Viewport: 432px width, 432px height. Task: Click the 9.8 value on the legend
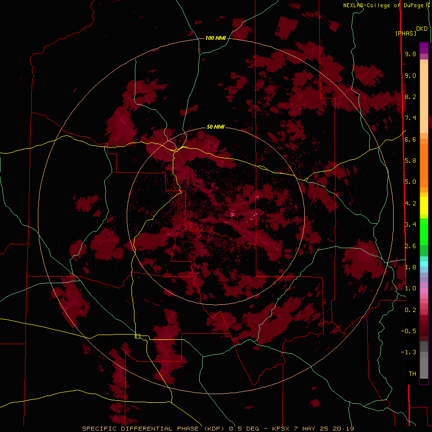click(410, 54)
